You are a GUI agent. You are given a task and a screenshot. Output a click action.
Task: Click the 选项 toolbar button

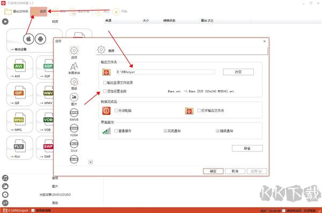[x=39, y=11]
